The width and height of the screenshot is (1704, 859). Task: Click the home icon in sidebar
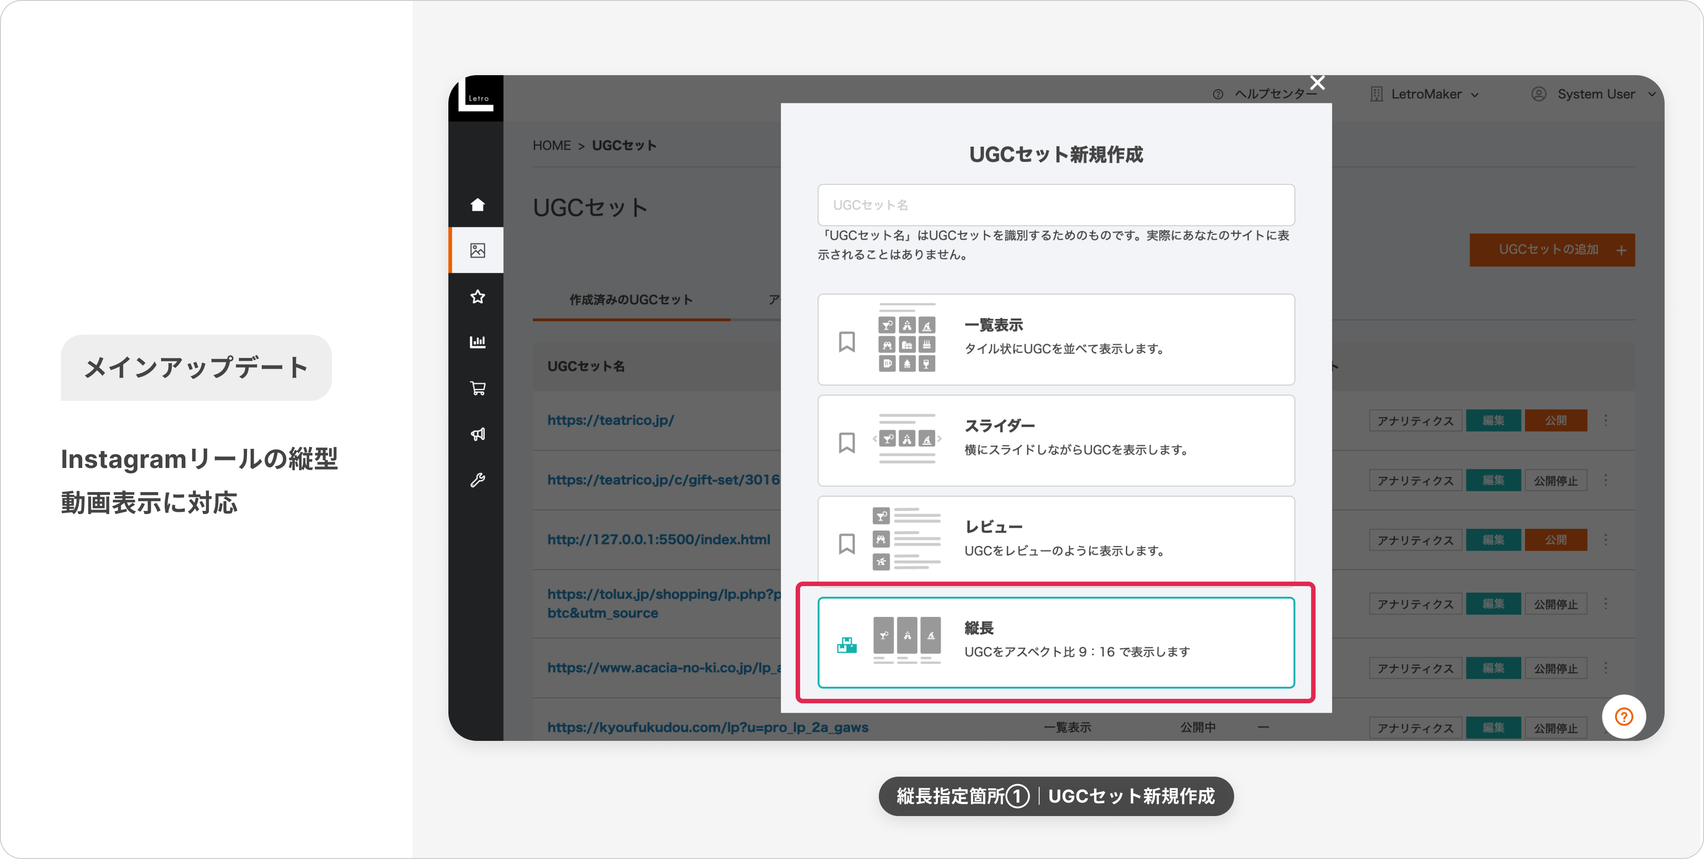(x=477, y=204)
